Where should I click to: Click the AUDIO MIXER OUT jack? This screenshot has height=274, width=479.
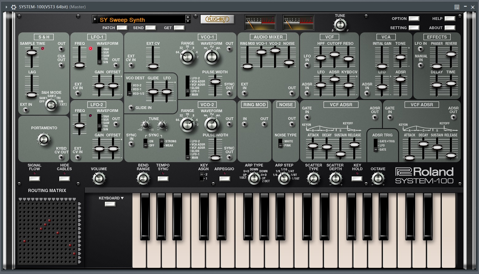[292, 93]
